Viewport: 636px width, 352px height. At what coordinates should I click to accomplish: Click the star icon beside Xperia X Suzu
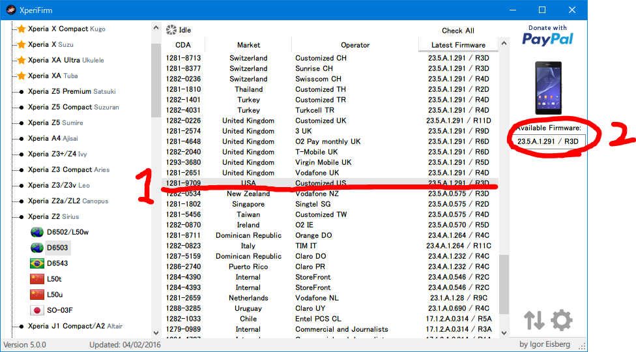pos(22,44)
